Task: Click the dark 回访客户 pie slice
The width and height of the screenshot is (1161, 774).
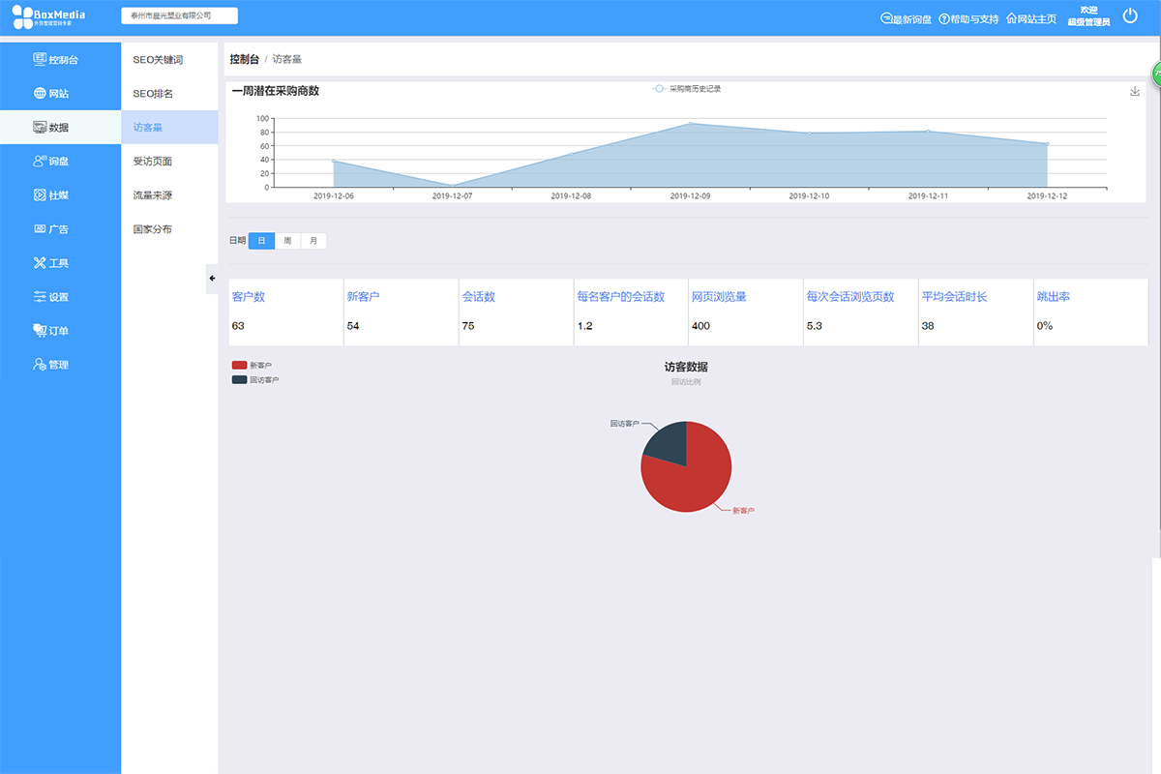Action: click(670, 445)
